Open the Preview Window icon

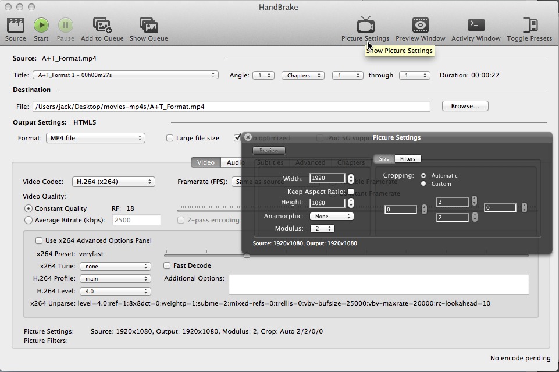coord(420,25)
